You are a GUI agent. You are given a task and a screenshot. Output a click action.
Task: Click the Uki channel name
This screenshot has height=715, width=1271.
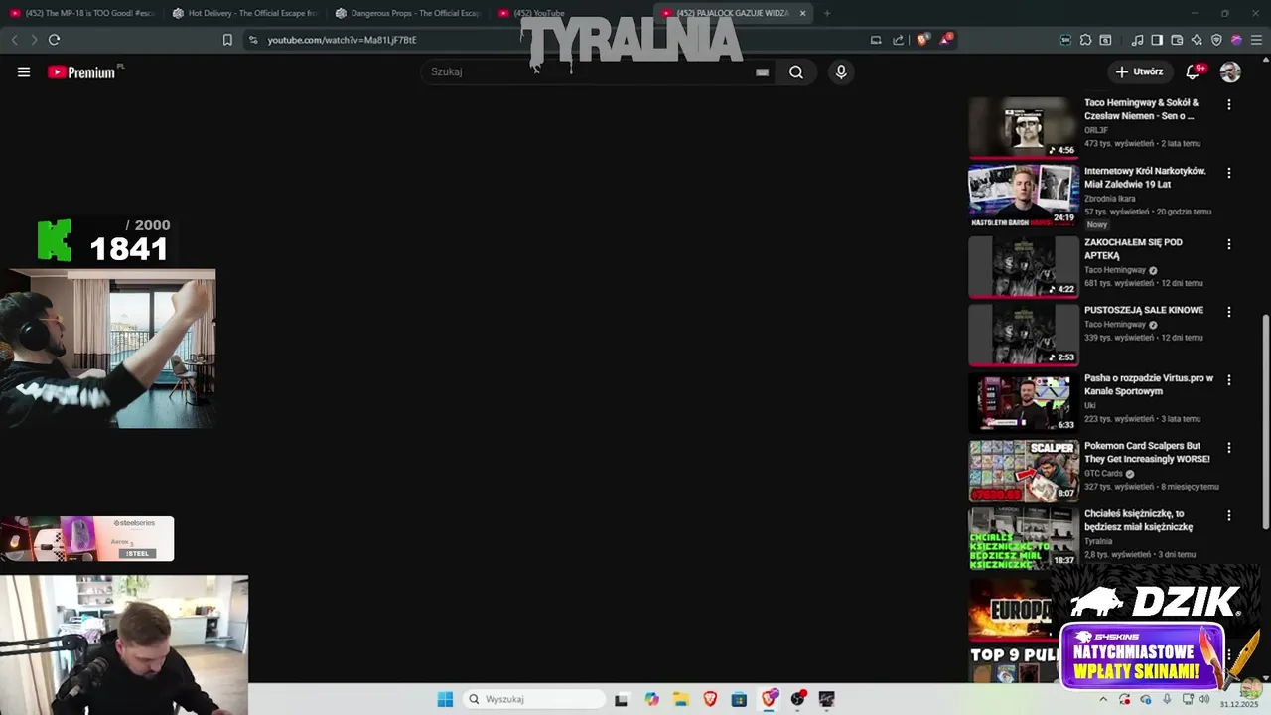(1090, 405)
